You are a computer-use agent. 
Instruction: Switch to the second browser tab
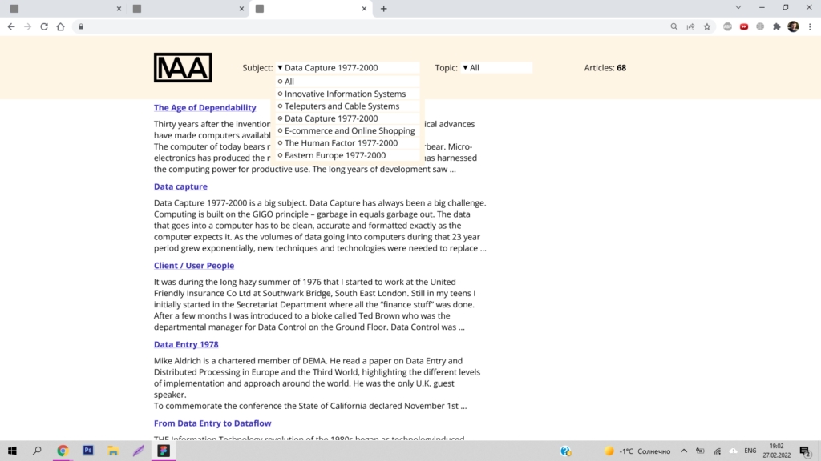[188, 9]
